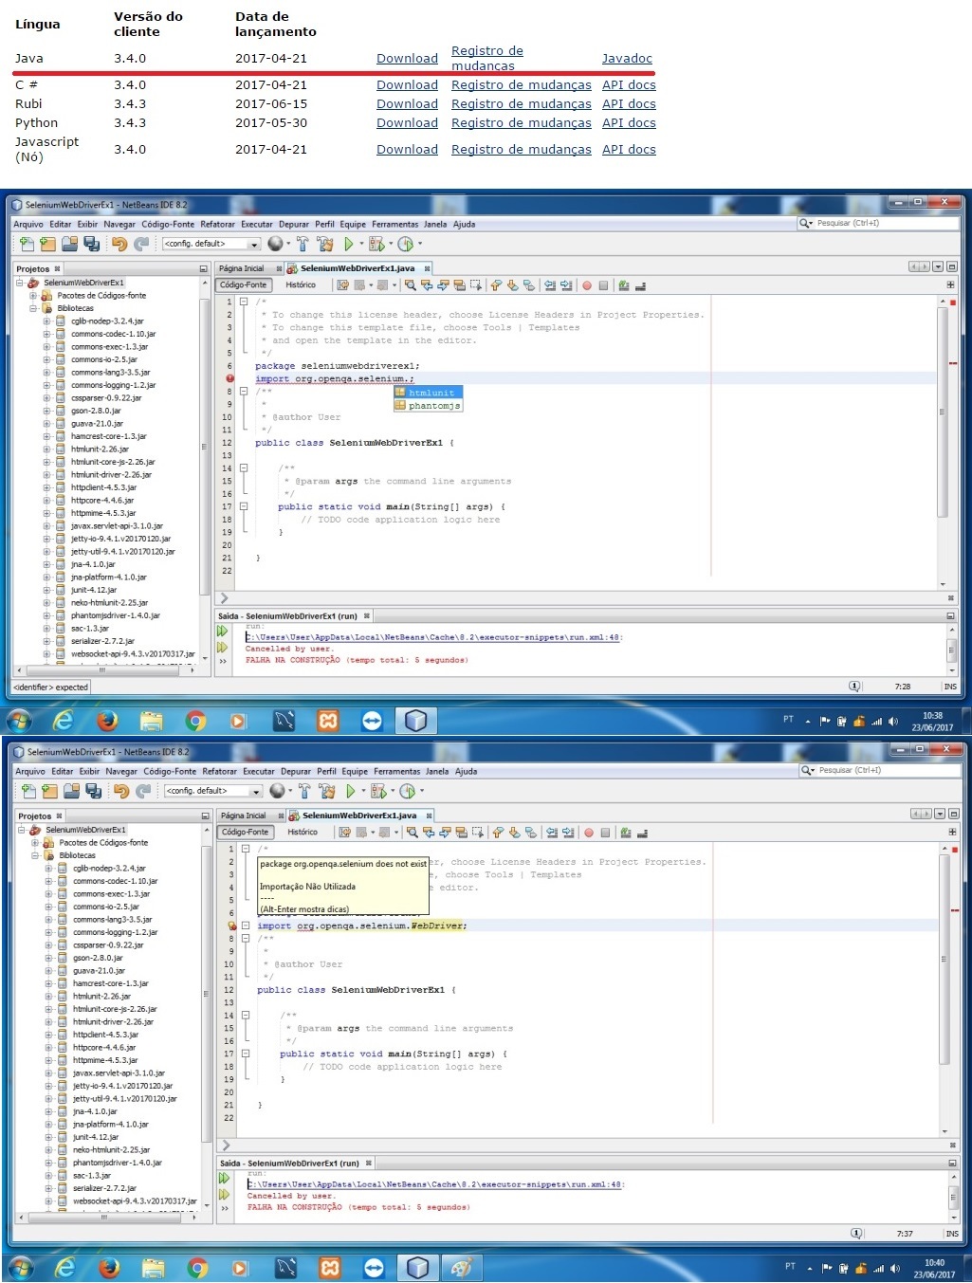The width and height of the screenshot is (972, 1283).
Task: Click Save All icon in yellow-tooltip NetBeans window
Action: (x=94, y=791)
